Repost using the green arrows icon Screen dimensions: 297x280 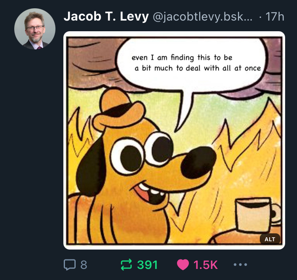point(126,265)
